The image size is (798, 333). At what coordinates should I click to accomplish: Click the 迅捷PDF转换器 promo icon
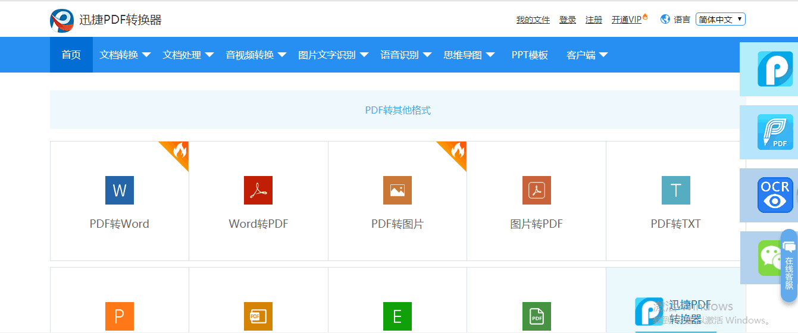(649, 312)
